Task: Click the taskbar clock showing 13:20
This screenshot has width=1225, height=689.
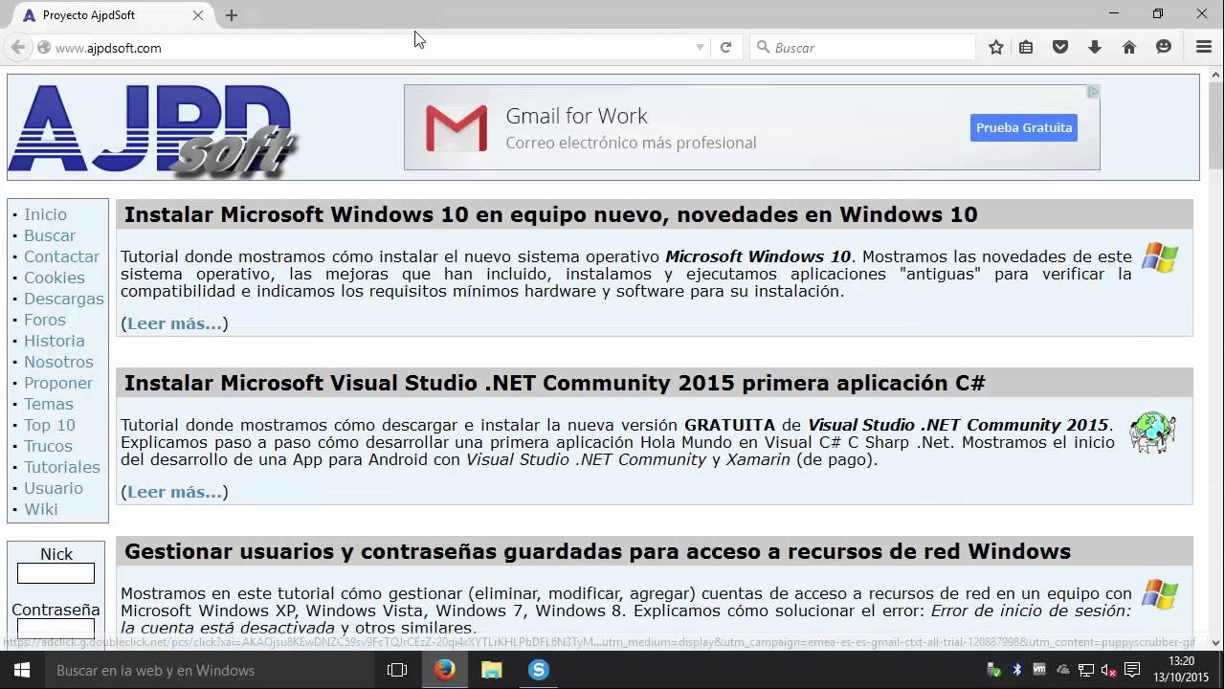Action: click(x=1182, y=669)
